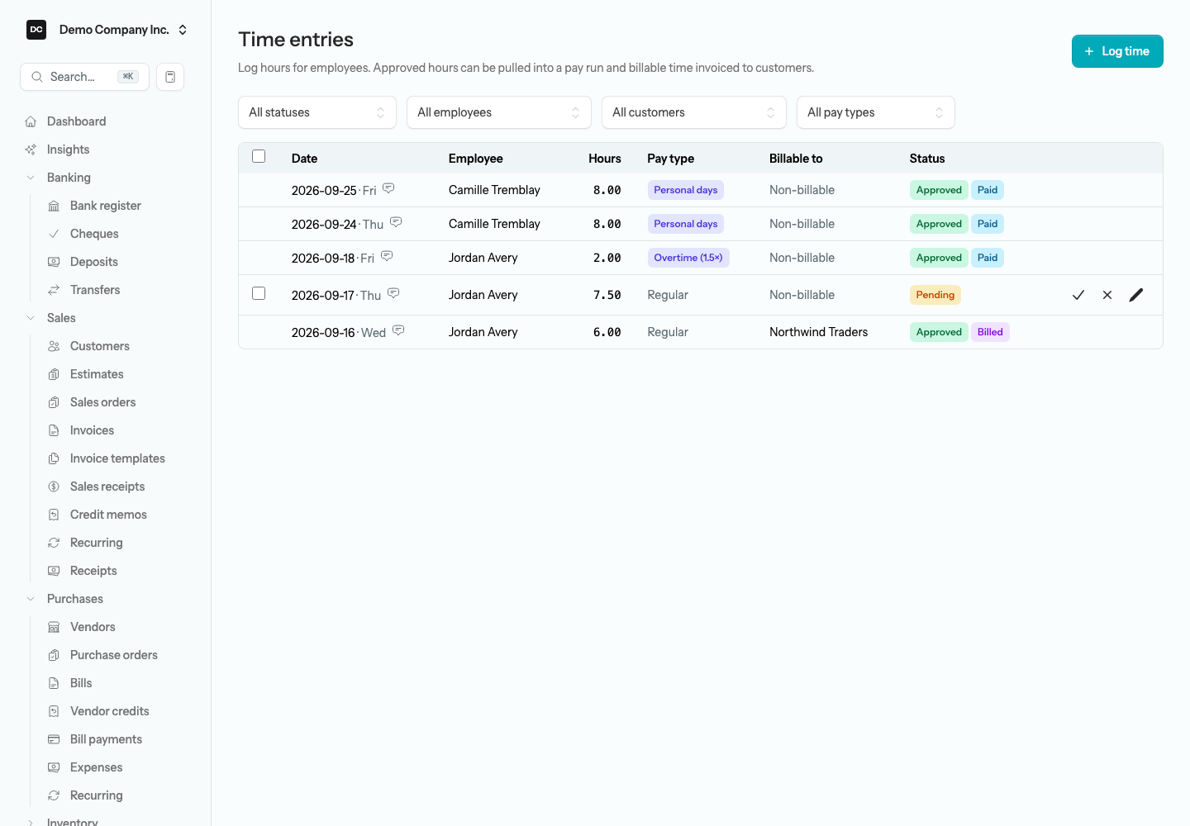Click the Credit memos icon

click(x=54, y=515)
